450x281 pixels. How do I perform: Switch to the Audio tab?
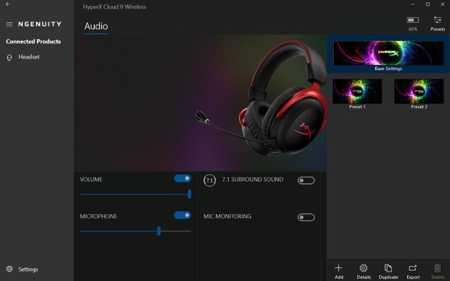click(96, 26)
